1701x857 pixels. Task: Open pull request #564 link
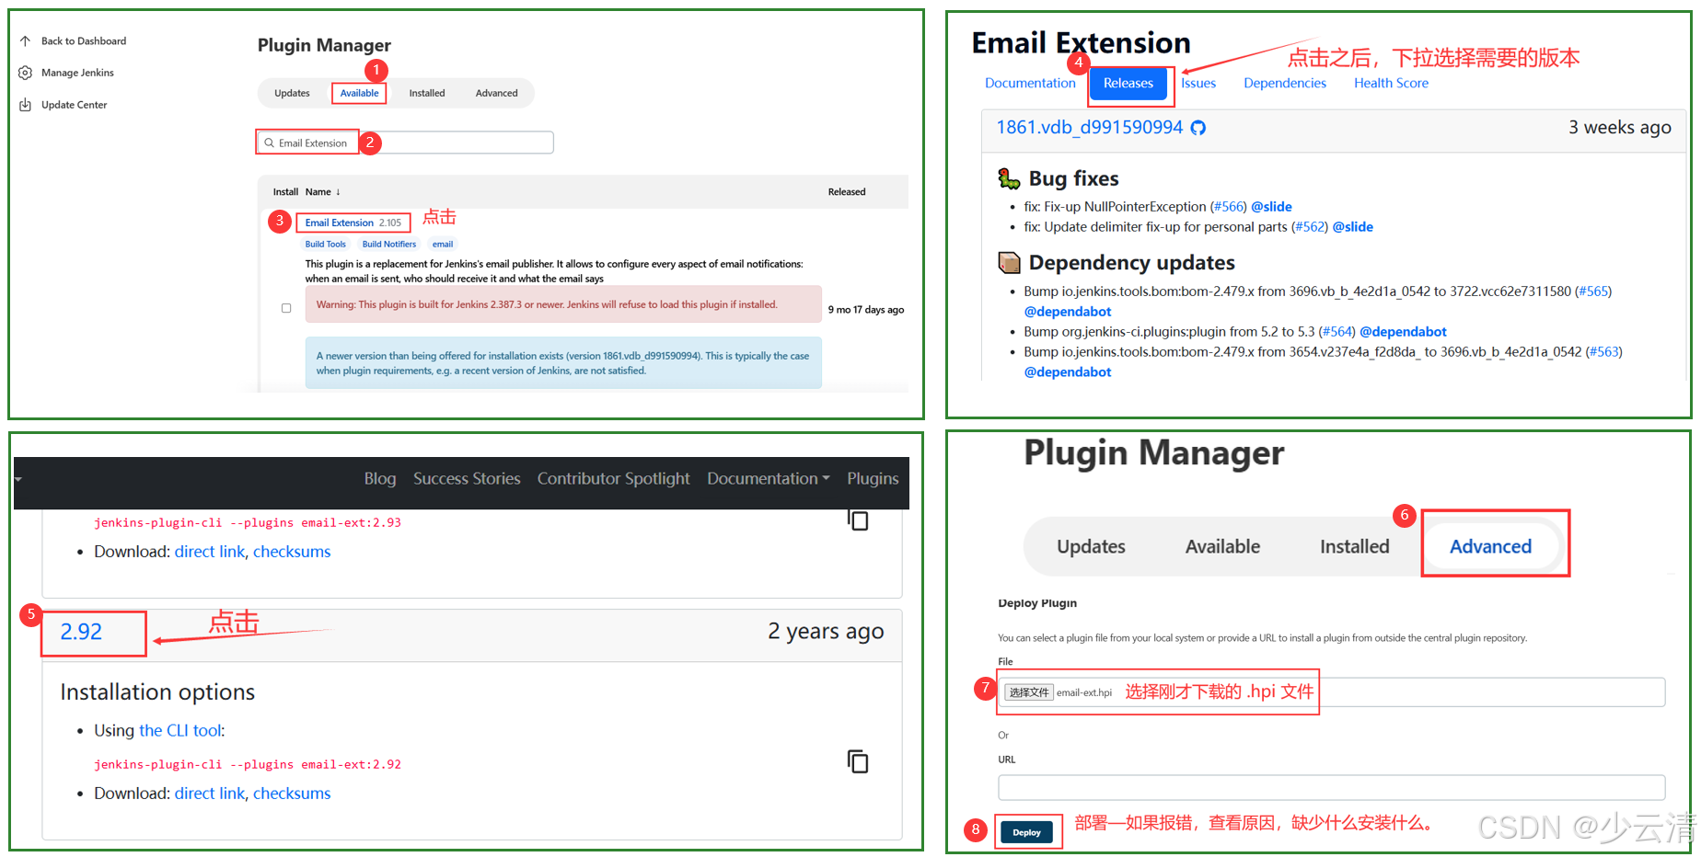(x=1336, y=332)
